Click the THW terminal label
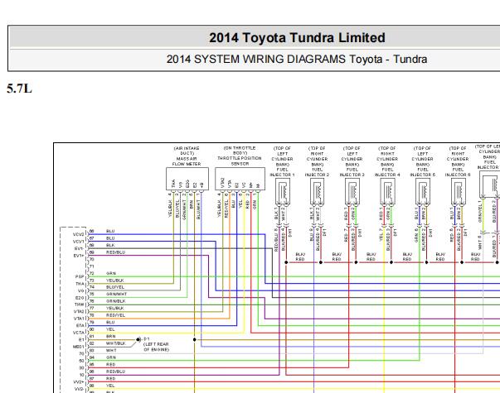500x393 pixels. [80, 304]
